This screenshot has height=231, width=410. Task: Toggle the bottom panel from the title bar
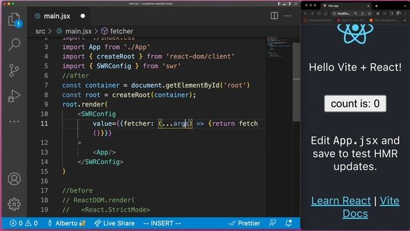tap(284, 4)
